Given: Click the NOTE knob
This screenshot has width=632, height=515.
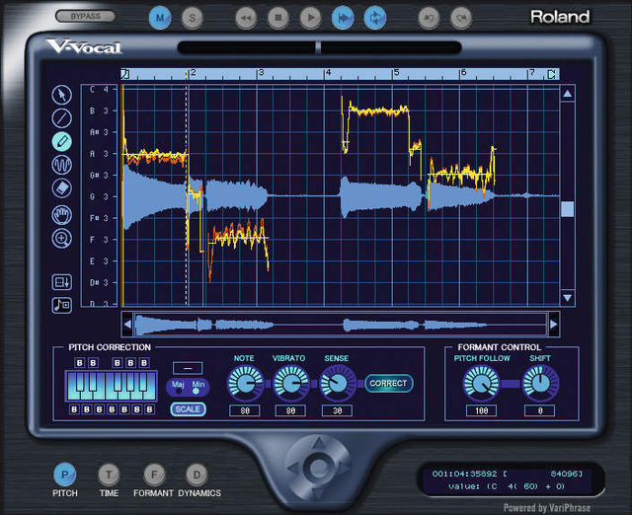Looking at the screenshot, I should [246, 384].
